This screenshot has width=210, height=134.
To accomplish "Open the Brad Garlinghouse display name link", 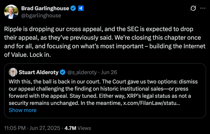I will click(x=45, y=8).
